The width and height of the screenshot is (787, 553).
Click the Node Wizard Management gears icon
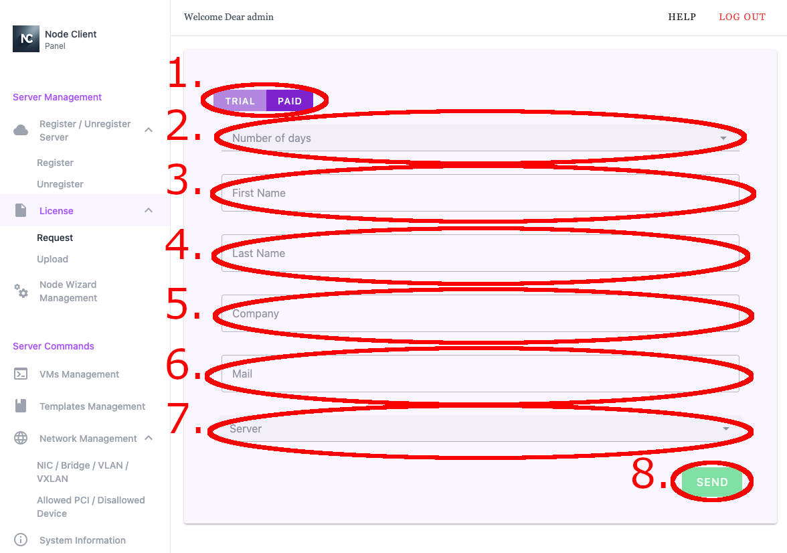click(x=21, y=291)
